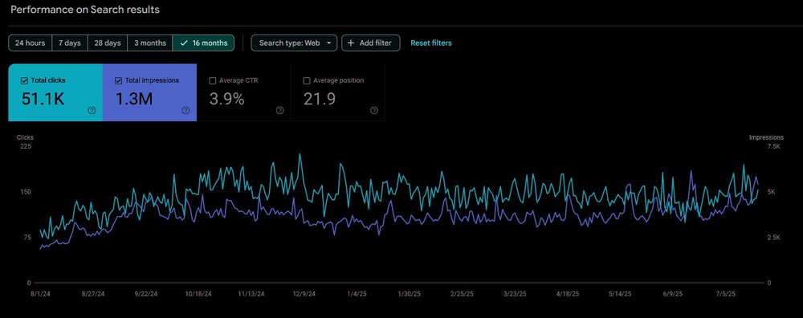This screenshot has width=803, height=318.
Task: Click the 225 clicks axis value
Action: click(25, 146)
